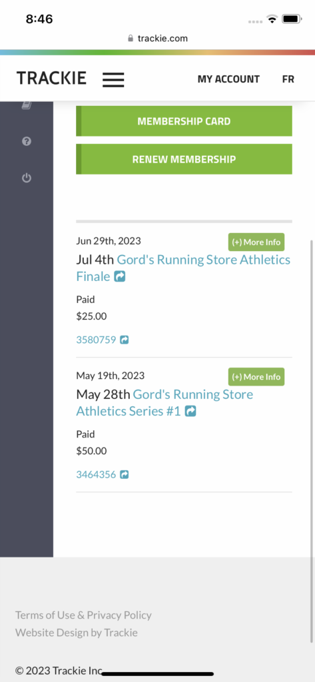Open Gord's Running Store Athletics Finale link
Image resolution: width=315 pixels, height=682 pixels.
coord(183,268)
